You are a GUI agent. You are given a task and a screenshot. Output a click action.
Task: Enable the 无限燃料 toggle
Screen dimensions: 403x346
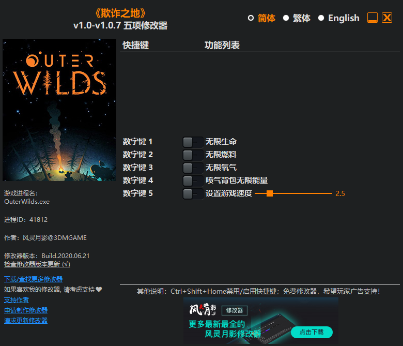tap(193, 155)
